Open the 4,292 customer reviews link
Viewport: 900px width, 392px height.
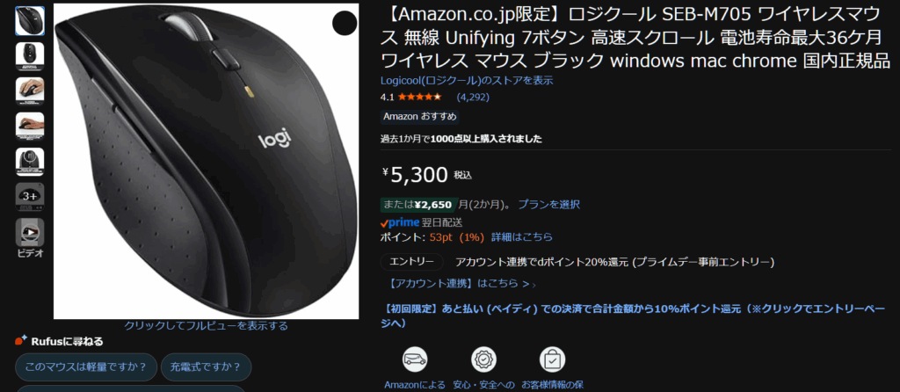click(473, 97)
